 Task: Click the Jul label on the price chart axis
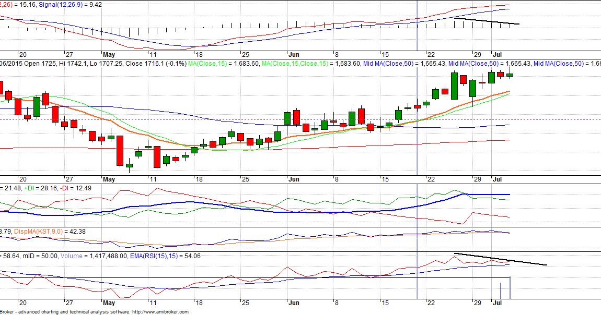(497, 179)
